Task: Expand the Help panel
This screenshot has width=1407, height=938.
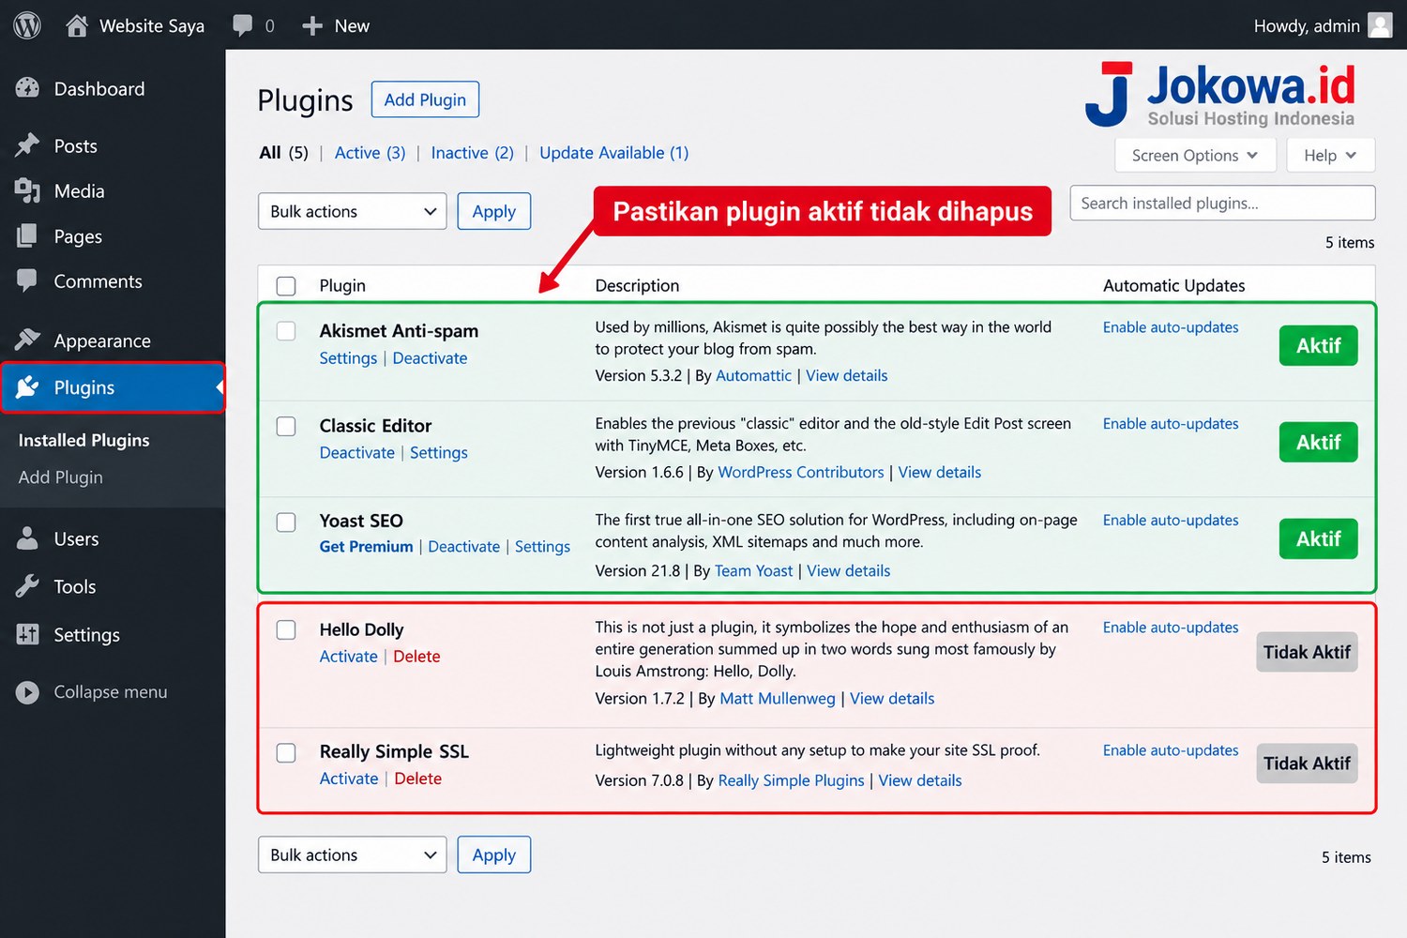Action: click(1330, 156)
